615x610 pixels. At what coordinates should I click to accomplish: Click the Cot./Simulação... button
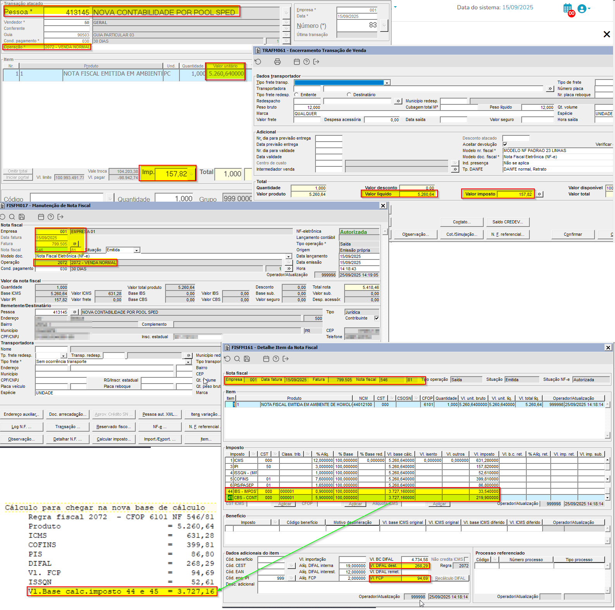(x=462, y=234)
